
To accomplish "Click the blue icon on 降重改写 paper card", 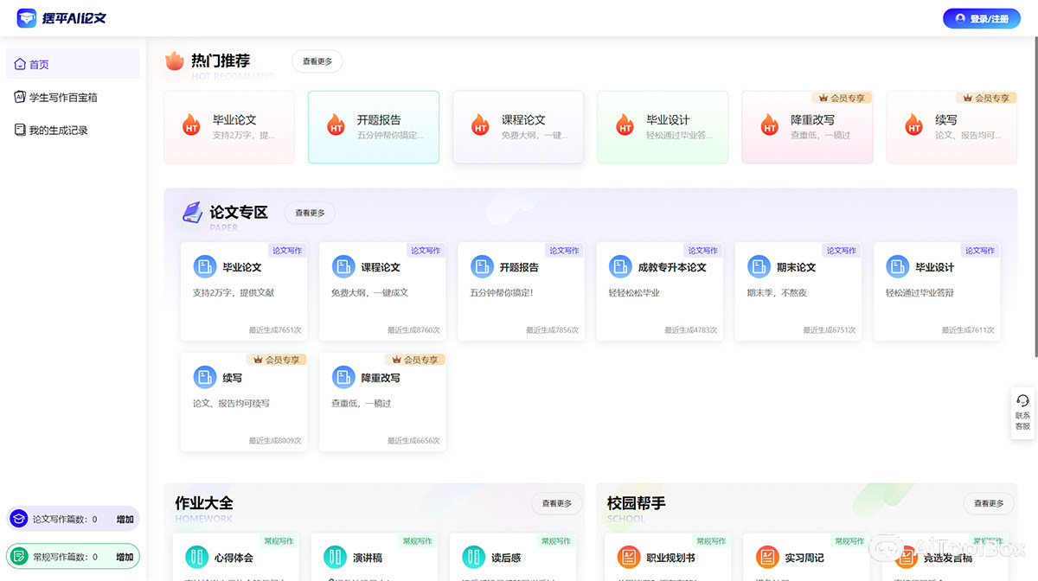I will [x=343, y=377].
